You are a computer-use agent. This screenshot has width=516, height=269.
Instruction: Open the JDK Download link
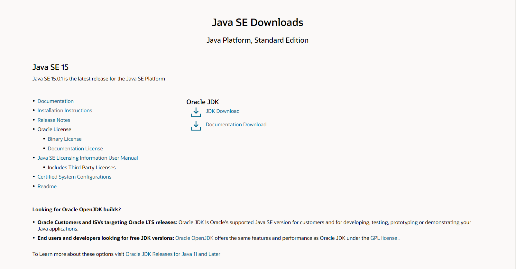(223, 111)
